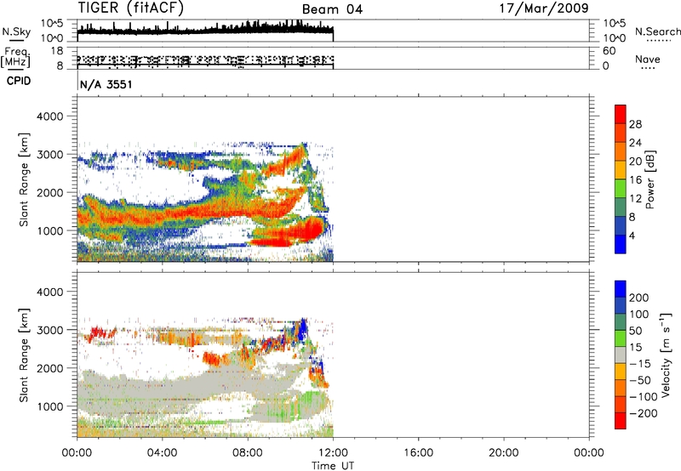The image size is (681, 471).
Task: Click the '60' Nave axis tick
Action: [609, 51]
